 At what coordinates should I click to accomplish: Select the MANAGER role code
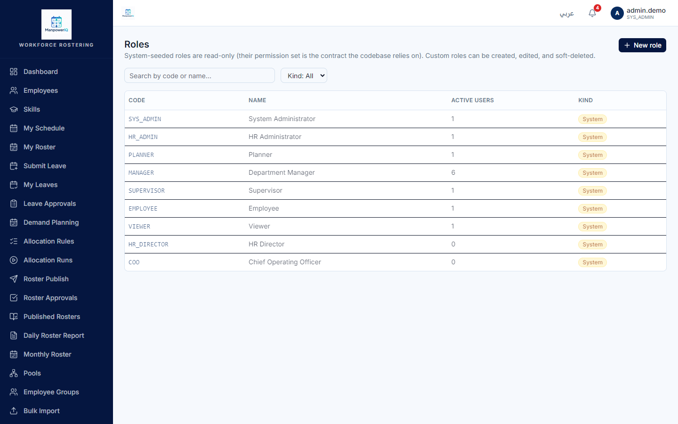point(141,173)
